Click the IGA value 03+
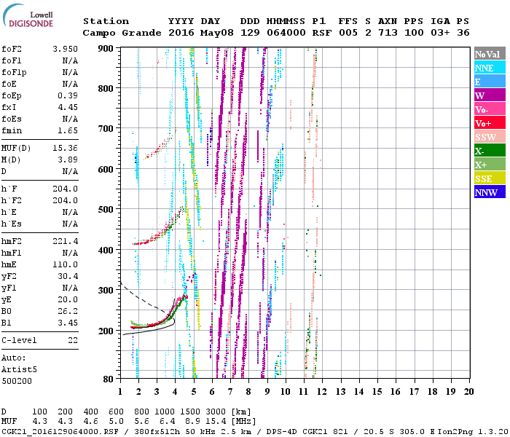Image resolution: width=510 pixels, height=437 pixels. [x=440, y=33]
